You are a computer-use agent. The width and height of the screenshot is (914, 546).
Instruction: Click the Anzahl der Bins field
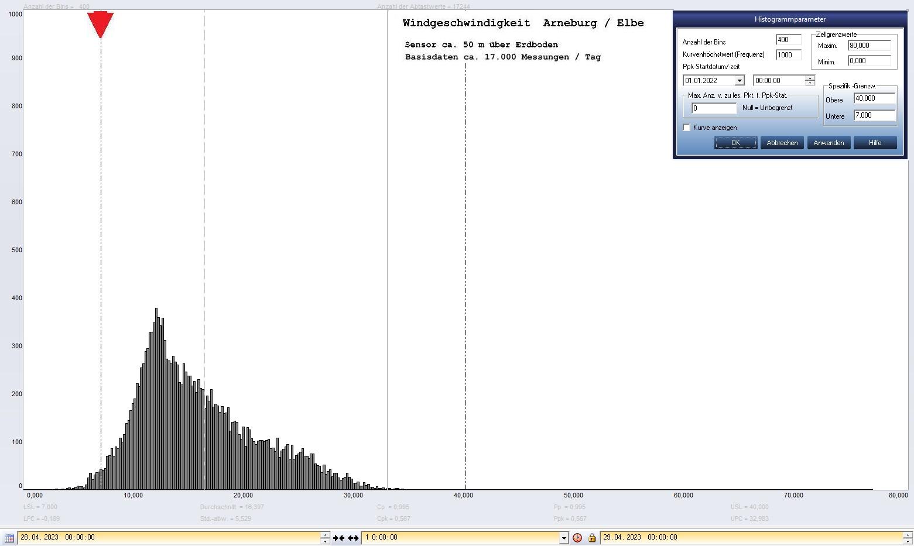[x=788, y=40]
